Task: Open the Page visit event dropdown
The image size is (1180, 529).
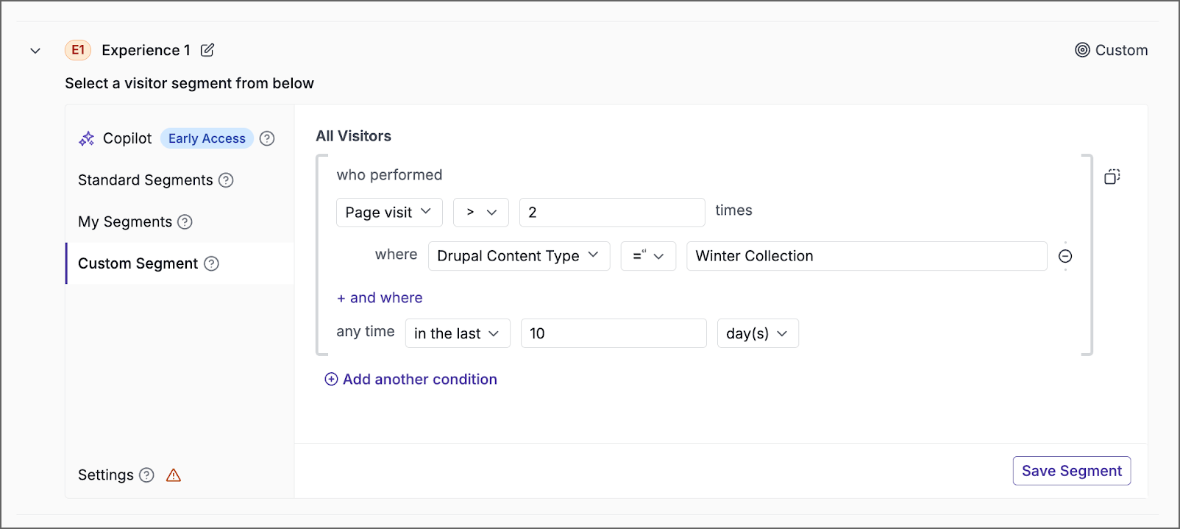Action: click(x=389, y=213)
